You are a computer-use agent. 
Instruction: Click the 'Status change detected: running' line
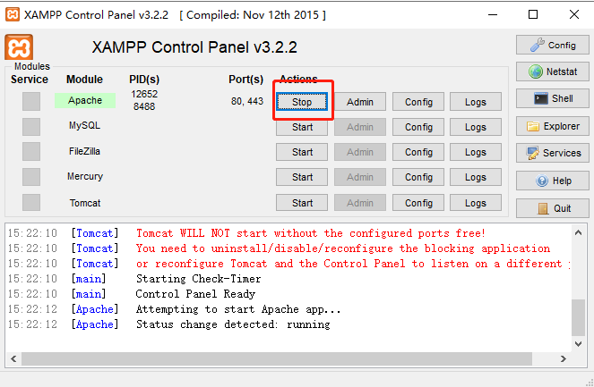pyautogui.click(x=233, y=324)
